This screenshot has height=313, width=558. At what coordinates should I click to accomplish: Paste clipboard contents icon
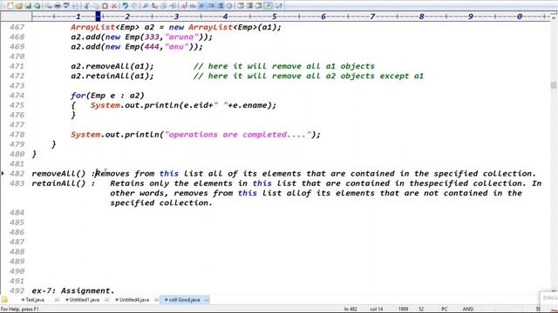pos(105,6)
